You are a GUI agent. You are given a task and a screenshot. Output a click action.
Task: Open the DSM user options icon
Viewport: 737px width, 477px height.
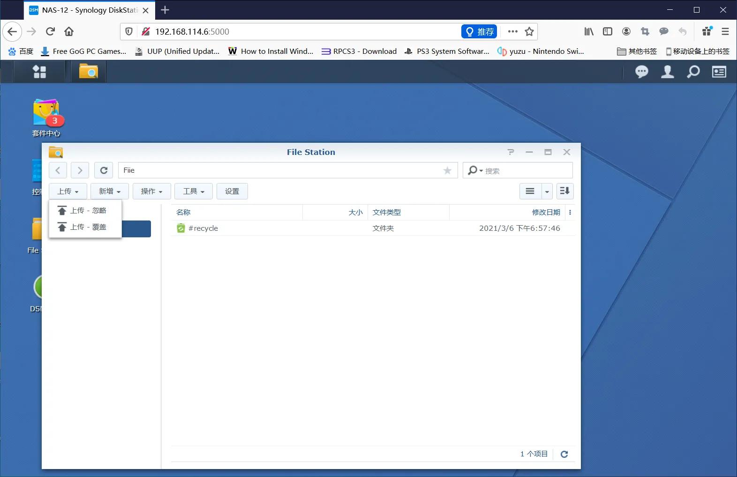[x=667, y=72]
